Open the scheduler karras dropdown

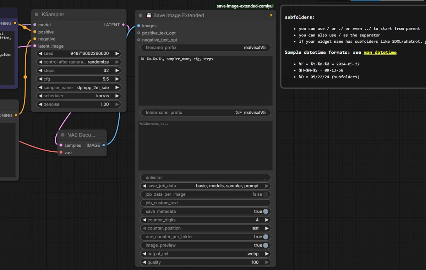79,96
